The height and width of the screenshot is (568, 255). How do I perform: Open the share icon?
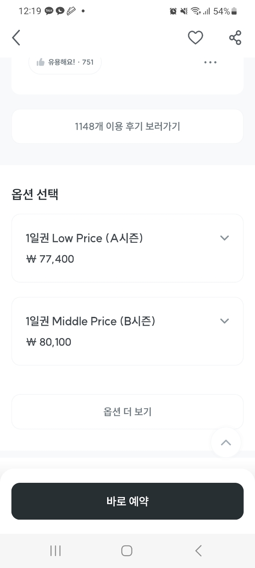[x=235, y=38]
